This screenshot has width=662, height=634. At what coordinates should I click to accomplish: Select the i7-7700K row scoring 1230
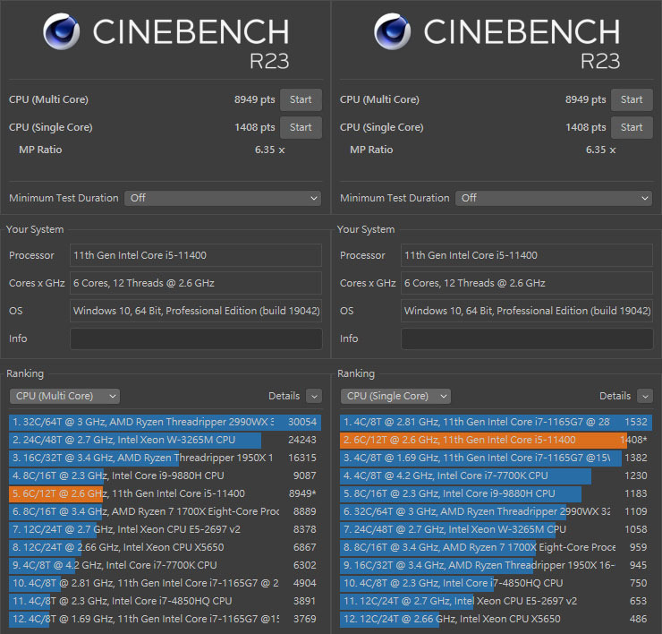[x=496, y=475]
